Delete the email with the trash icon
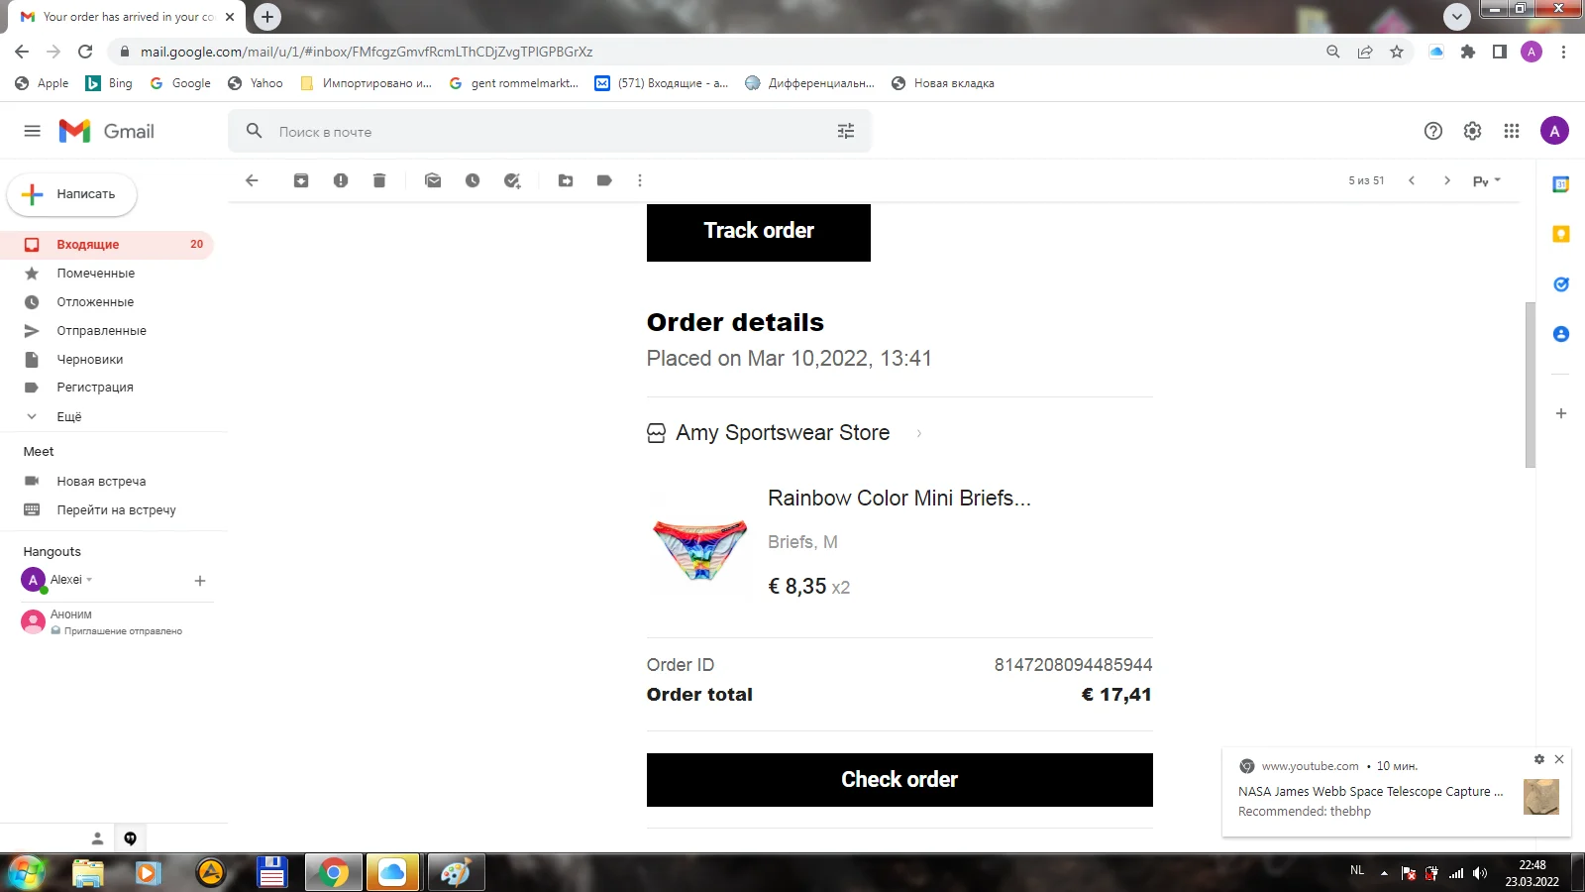1585x892 pixels. [379, 180]
